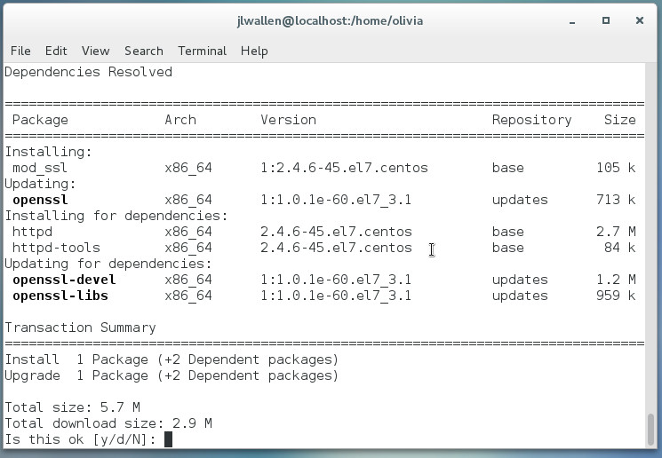Maximize the terminal window
Screen dimensions: 662x458
click(x=606, y=20)
